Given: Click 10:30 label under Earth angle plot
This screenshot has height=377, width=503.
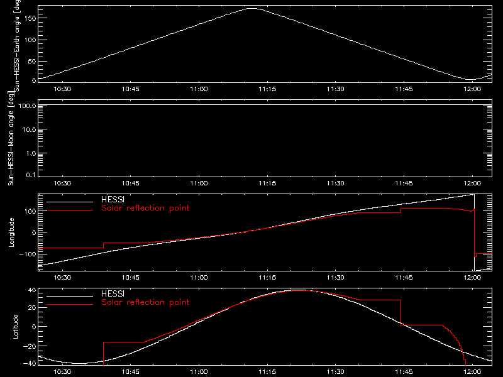Looking at the screenshot, I should [62, 89].
